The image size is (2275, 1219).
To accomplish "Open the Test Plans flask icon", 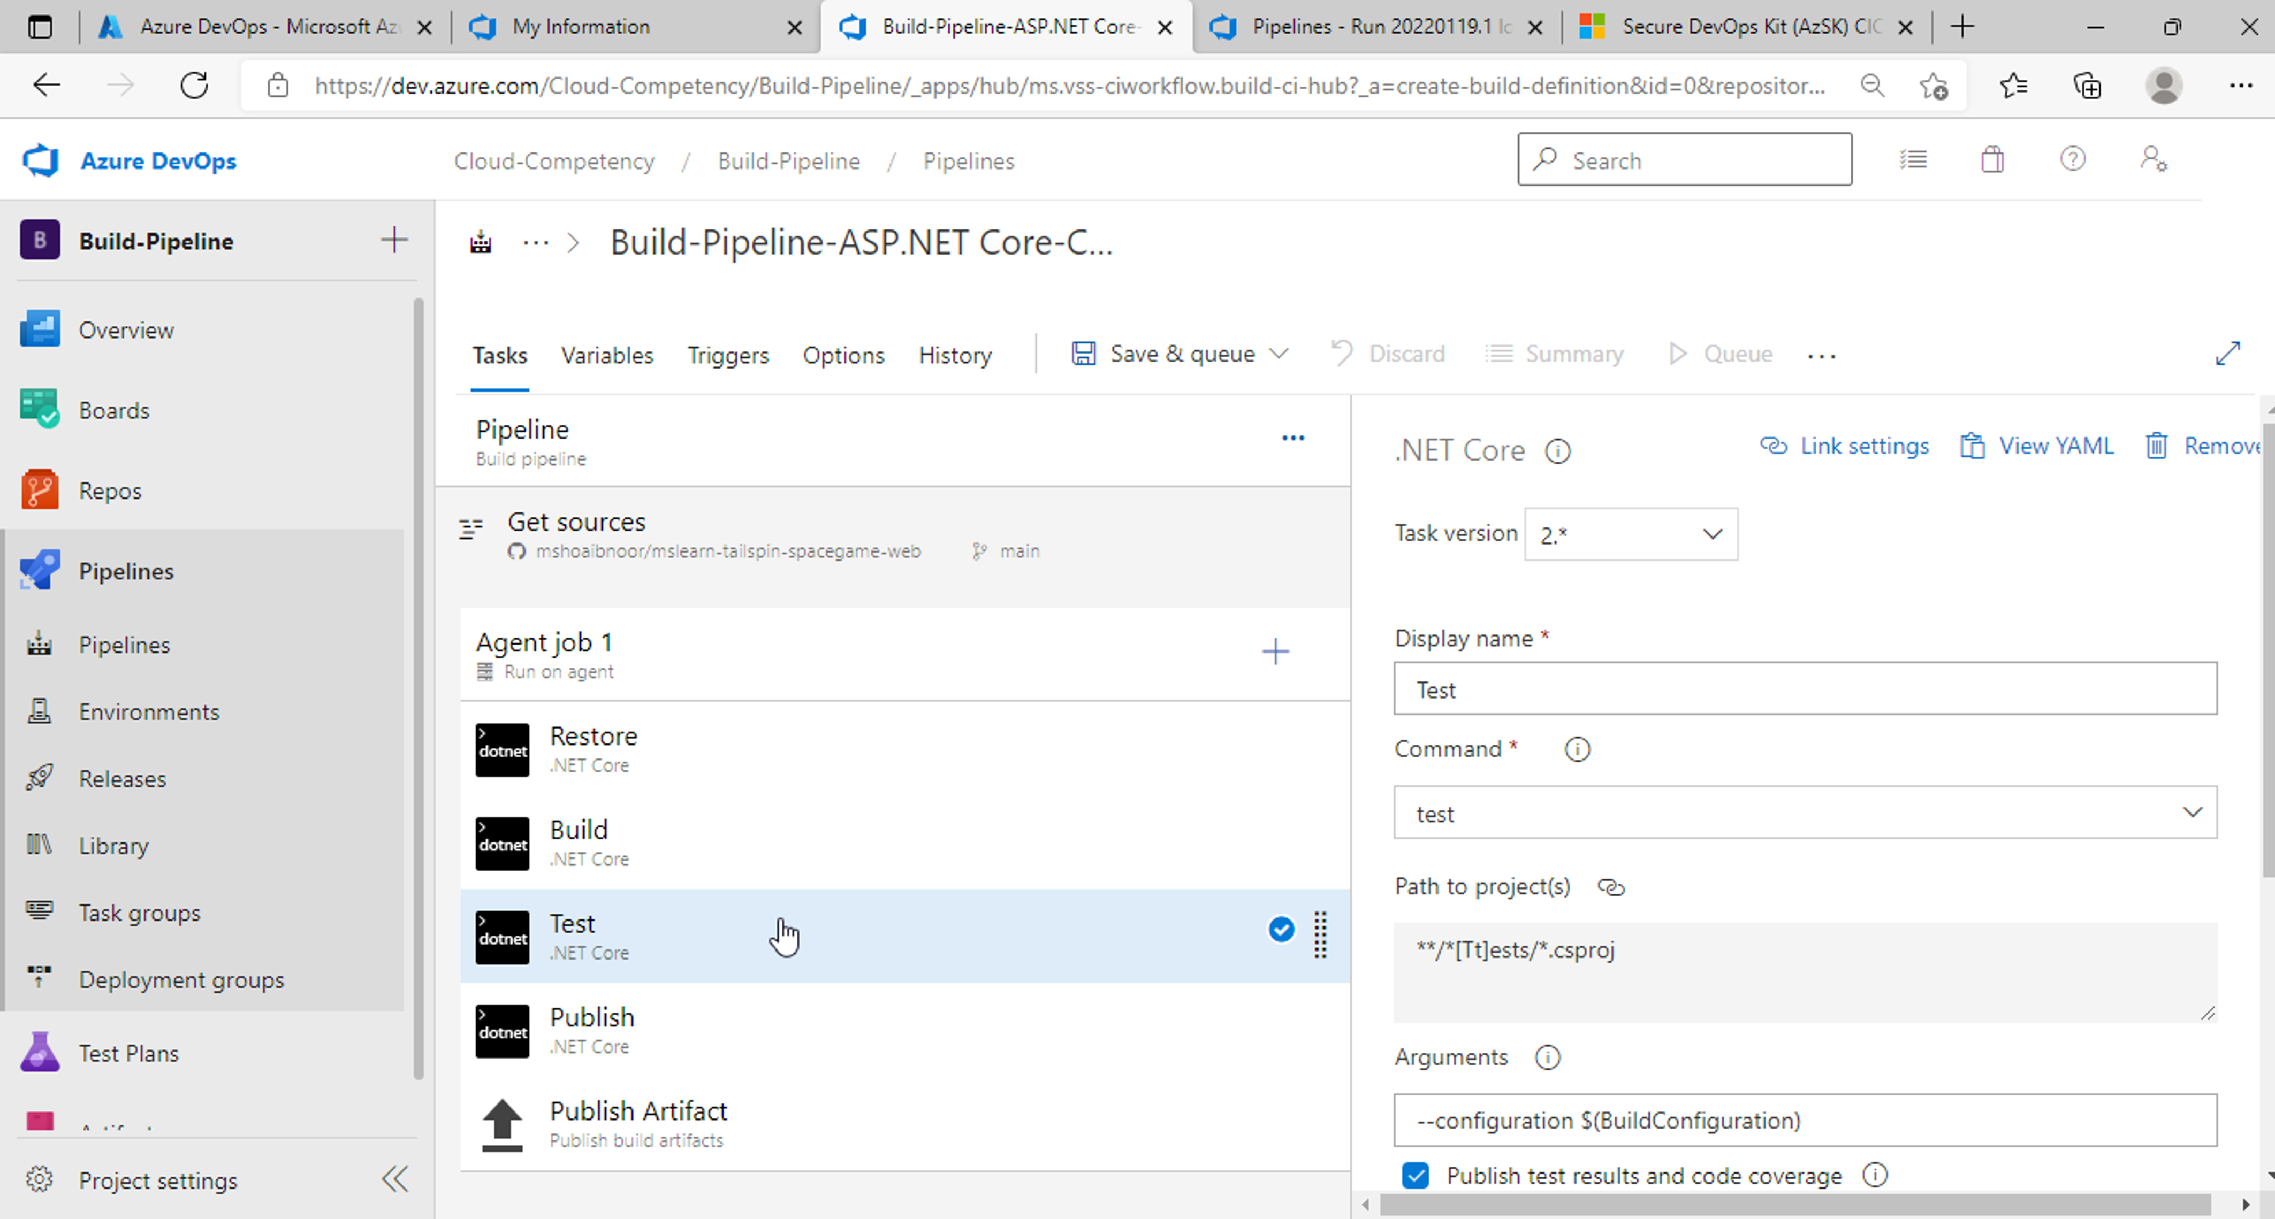I will 40,1052.
